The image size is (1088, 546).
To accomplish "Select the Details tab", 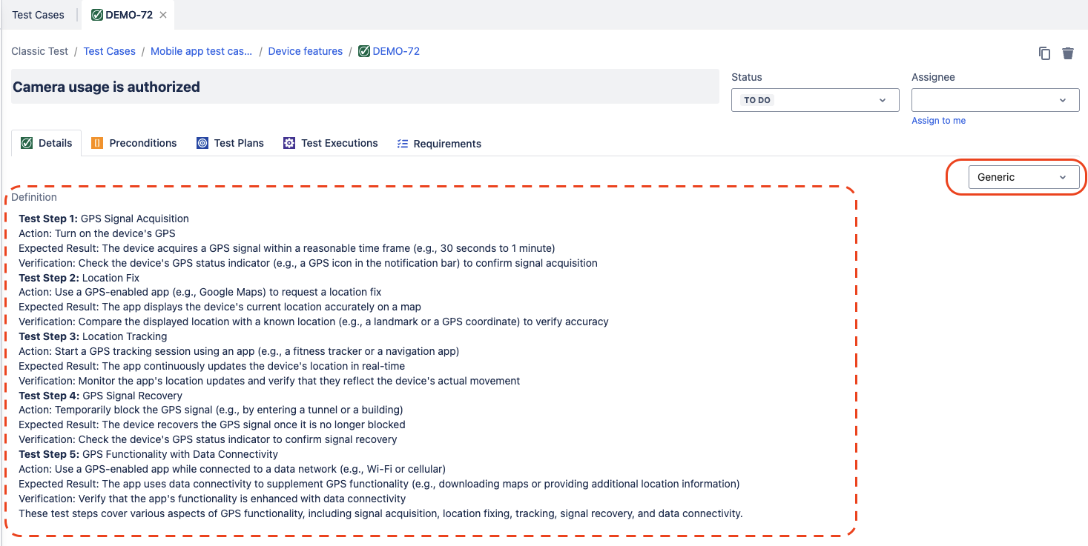I will pyautogui.click(x=47, y=143).
